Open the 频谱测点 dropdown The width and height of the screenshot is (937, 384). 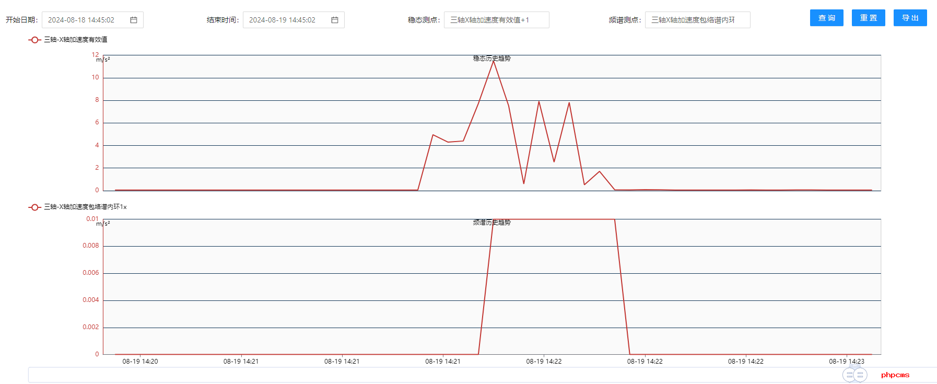tap(697, 20)
